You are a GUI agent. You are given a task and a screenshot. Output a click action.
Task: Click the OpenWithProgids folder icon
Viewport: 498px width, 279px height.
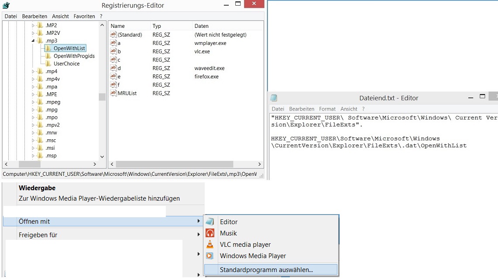[x=48, y=56]
